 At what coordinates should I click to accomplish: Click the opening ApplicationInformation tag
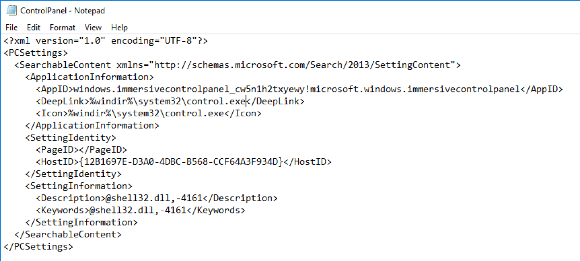89,77
